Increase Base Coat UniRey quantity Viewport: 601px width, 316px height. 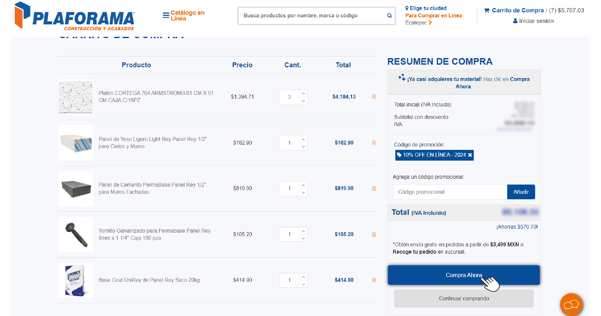[x=303, y=277]
